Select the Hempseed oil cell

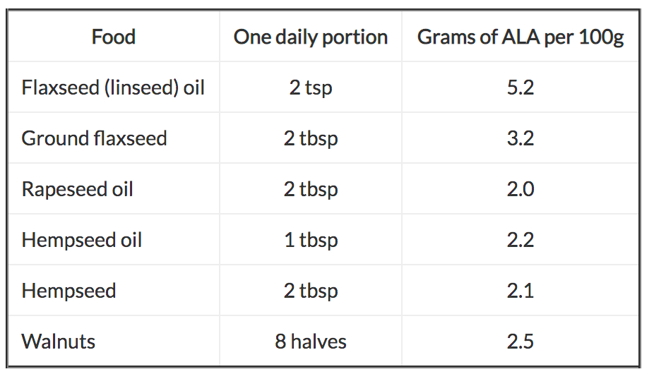click(x=82, y=240)
